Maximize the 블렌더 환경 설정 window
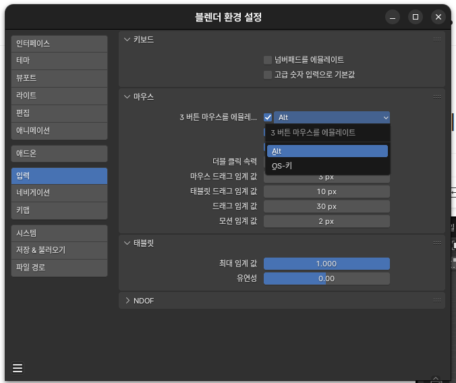456x383 pixels. click(416, 17)
